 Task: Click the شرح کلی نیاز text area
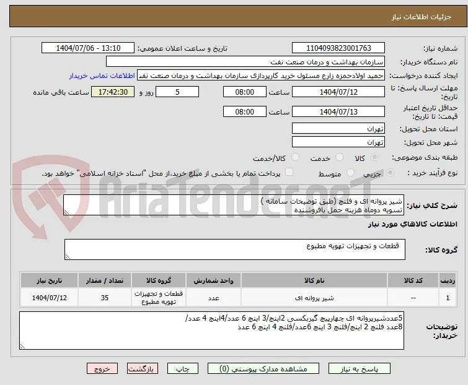pos(234,205)
